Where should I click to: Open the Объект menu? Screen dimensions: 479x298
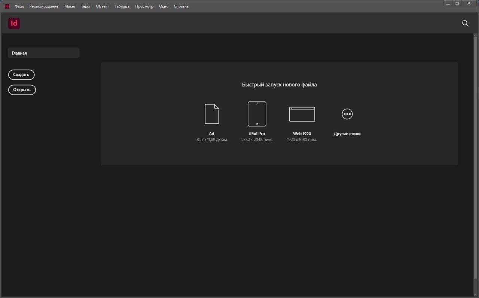[x=102, y=6]
